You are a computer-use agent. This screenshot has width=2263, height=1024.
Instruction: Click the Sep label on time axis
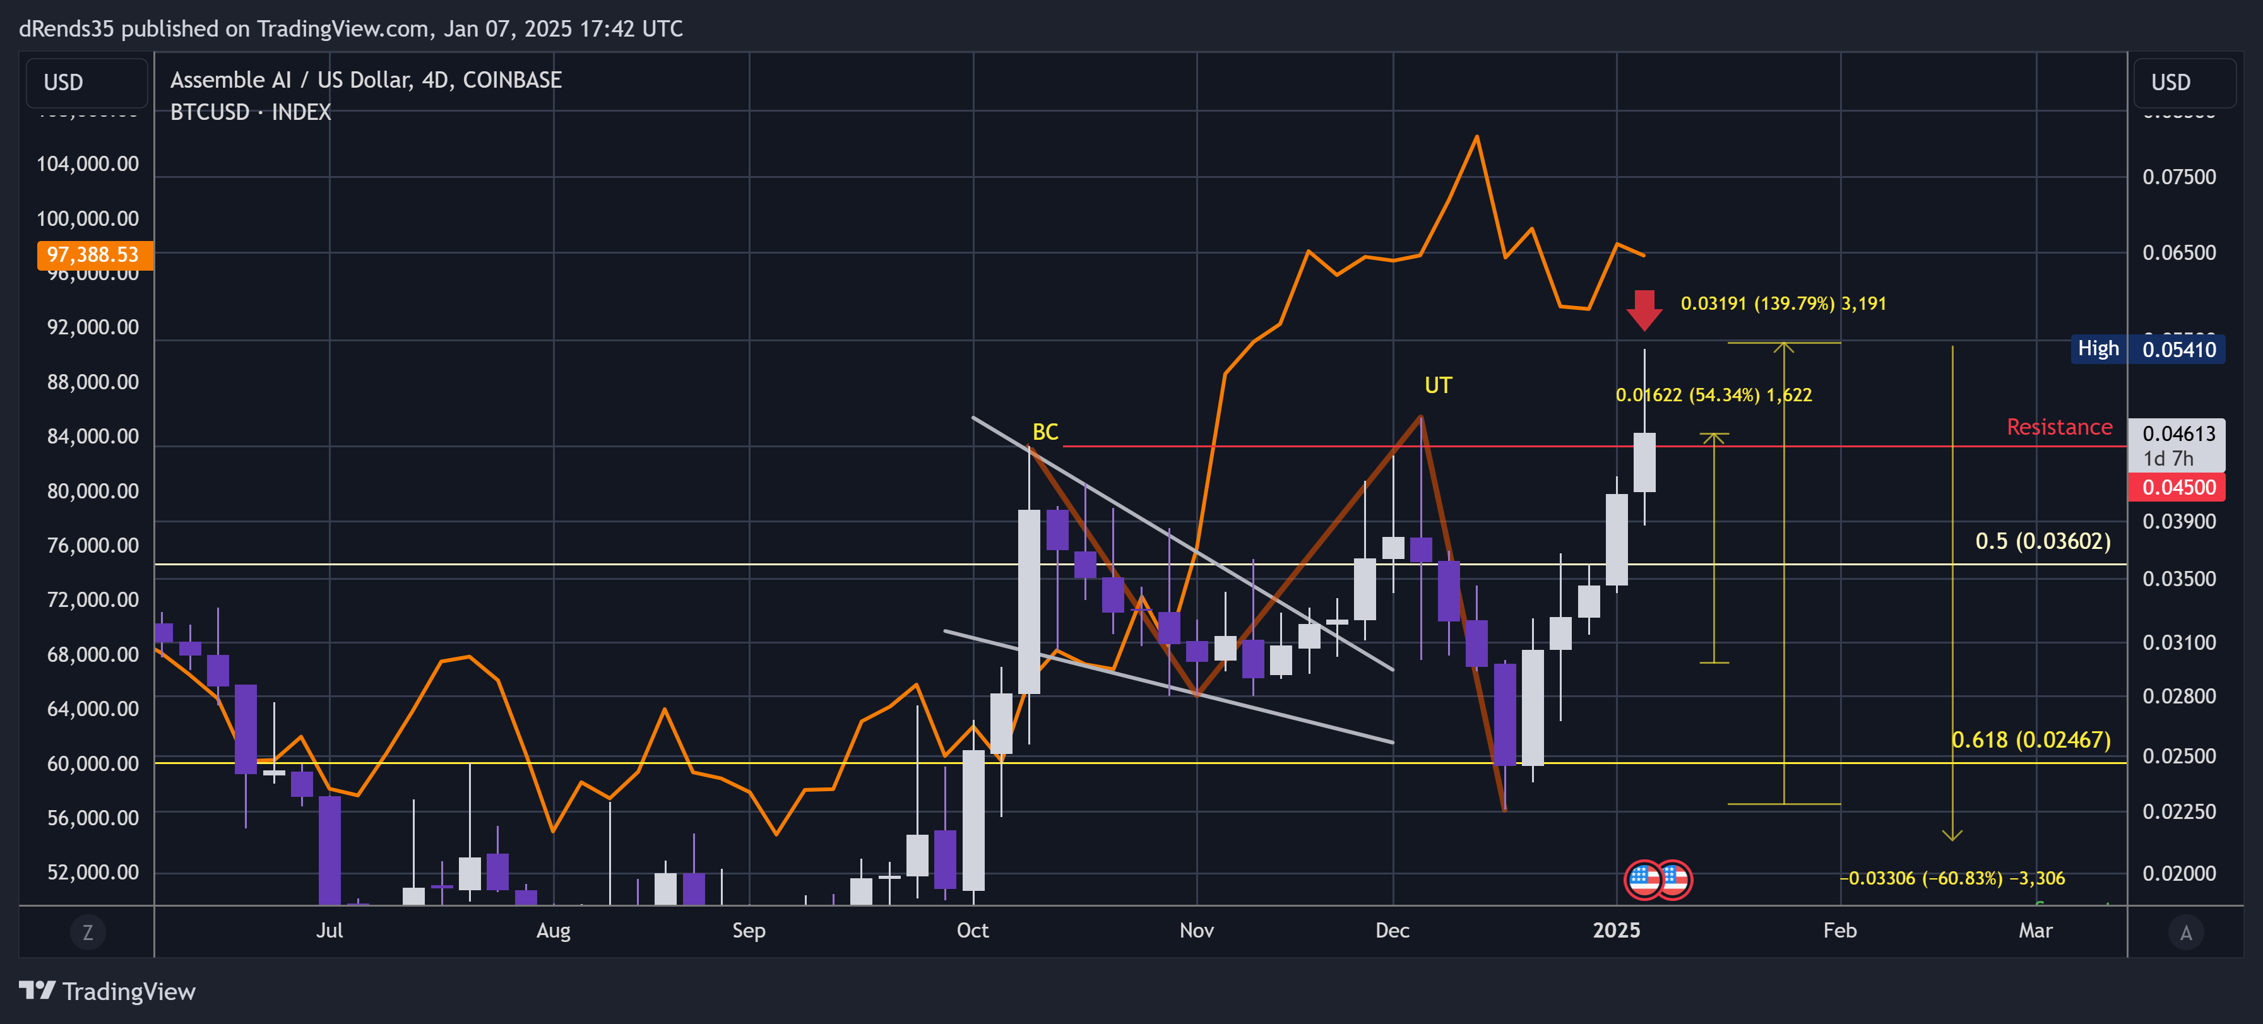coord(749,930)
